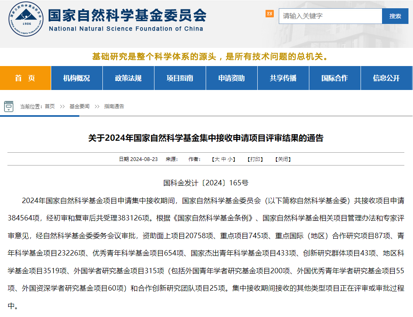This screenshot has width=413, height=317.
Task: Open the 国际合作 navigation tab
Action: coord(335,78)
